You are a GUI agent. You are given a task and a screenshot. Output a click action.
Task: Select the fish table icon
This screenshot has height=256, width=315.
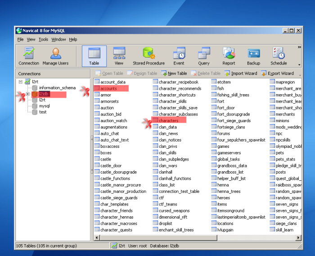[214, 88]
